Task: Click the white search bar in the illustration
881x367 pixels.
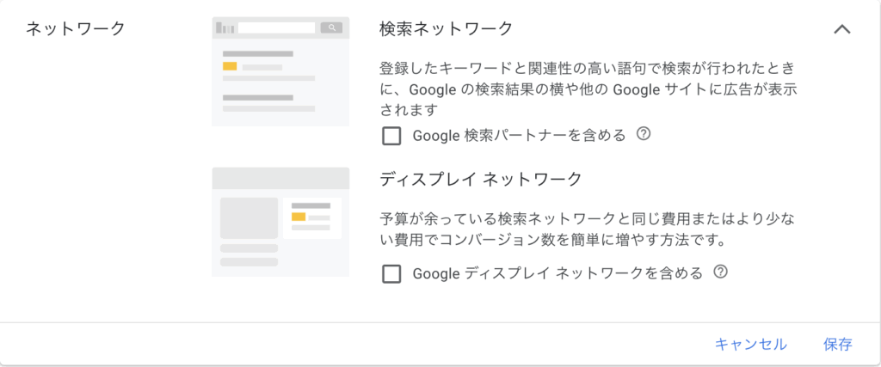Action: point(276,28)
